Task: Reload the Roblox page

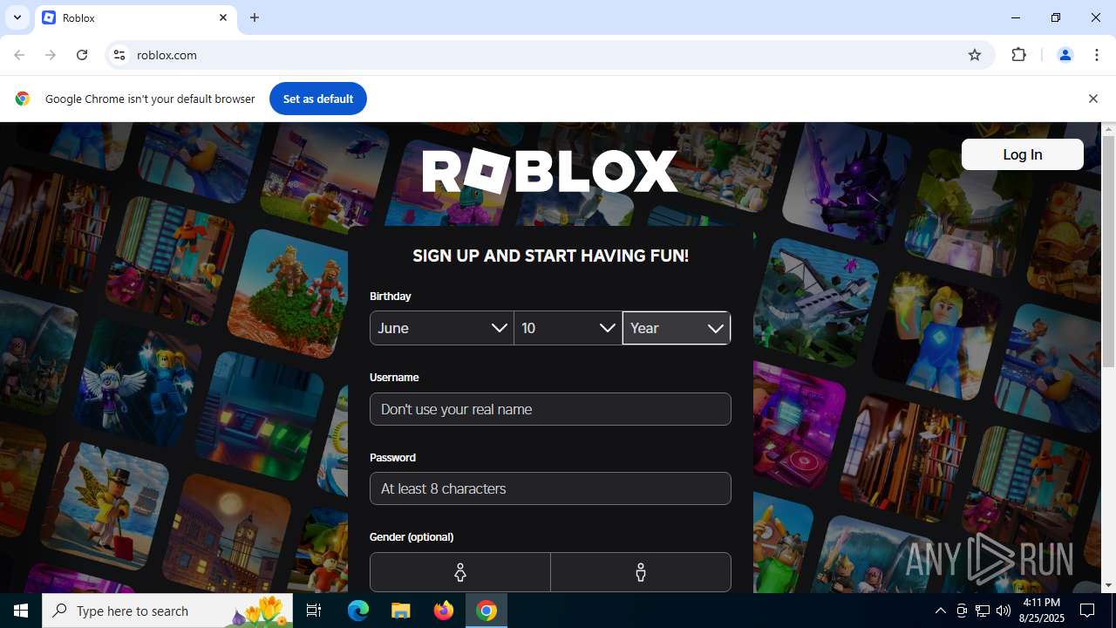Action: point(82,55)
